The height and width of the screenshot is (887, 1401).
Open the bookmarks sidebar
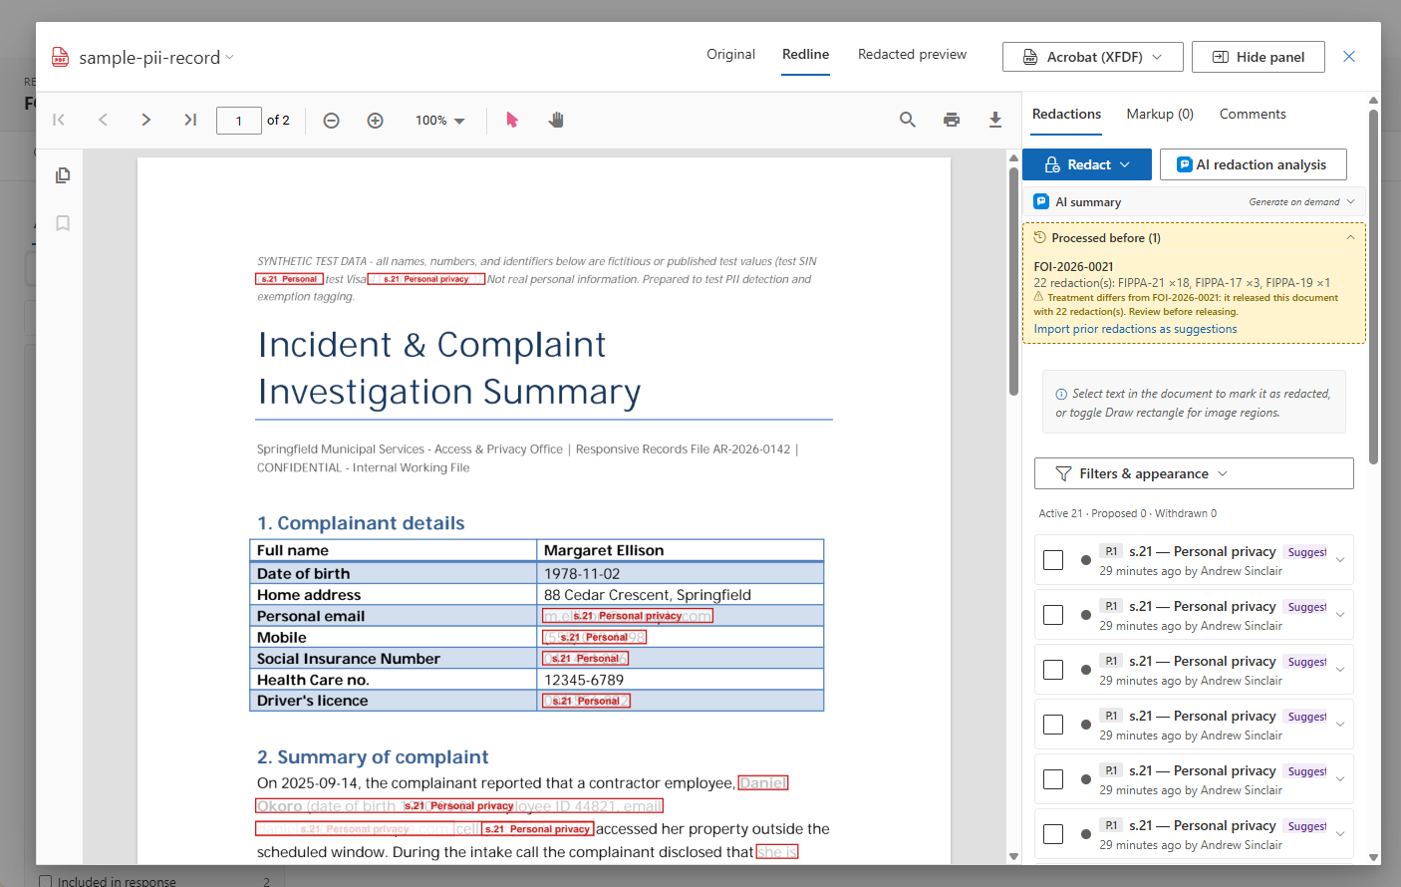point(63,223)
